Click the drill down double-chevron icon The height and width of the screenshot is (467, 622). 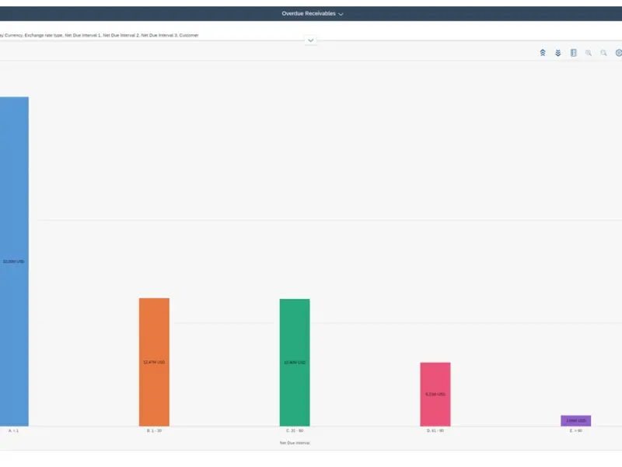click(558, 53)
